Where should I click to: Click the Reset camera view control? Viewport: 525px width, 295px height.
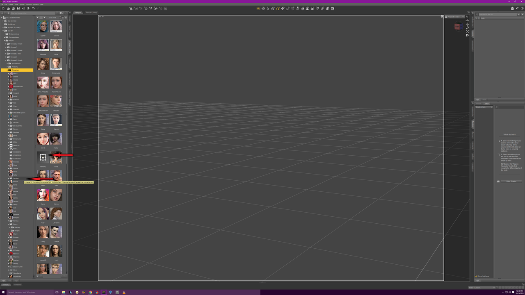[467, 35]
